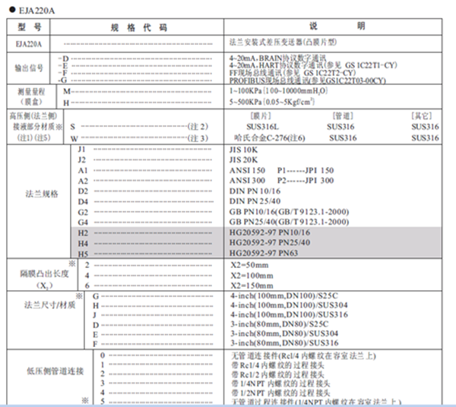Click the 4-inch(100mm,DN100)/SUS304 text
456x407 pixels.
click(x=289, y=305)
